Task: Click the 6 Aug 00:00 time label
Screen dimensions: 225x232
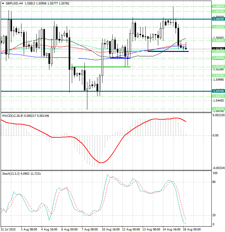Action: 70,229
